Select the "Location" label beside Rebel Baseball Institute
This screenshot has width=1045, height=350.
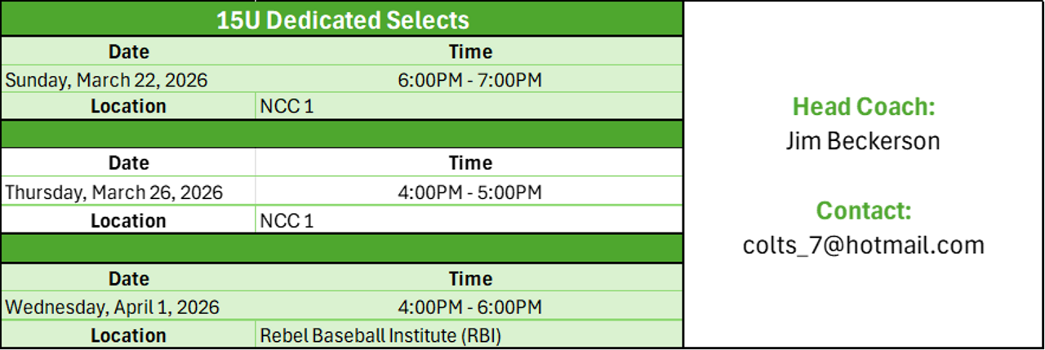coord(128,334)
